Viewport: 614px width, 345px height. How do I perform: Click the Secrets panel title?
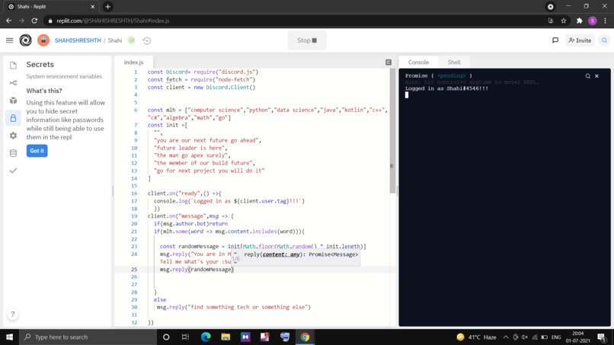[40, 64]
